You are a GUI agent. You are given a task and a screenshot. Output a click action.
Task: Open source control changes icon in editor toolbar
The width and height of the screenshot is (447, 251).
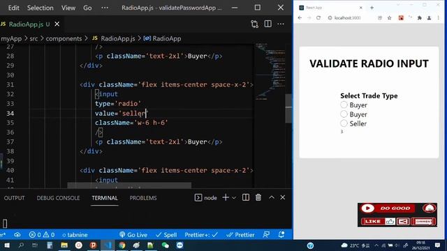tap(254, 24)
